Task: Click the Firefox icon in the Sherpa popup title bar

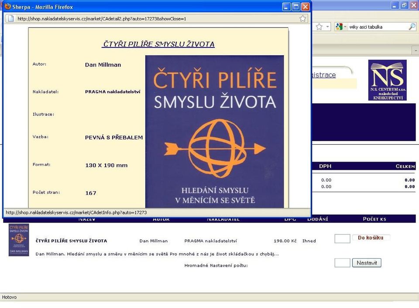Action: 8,7
